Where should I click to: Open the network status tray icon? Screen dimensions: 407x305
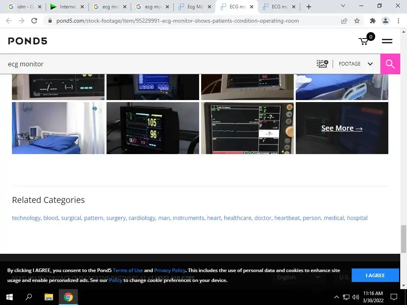346,297
